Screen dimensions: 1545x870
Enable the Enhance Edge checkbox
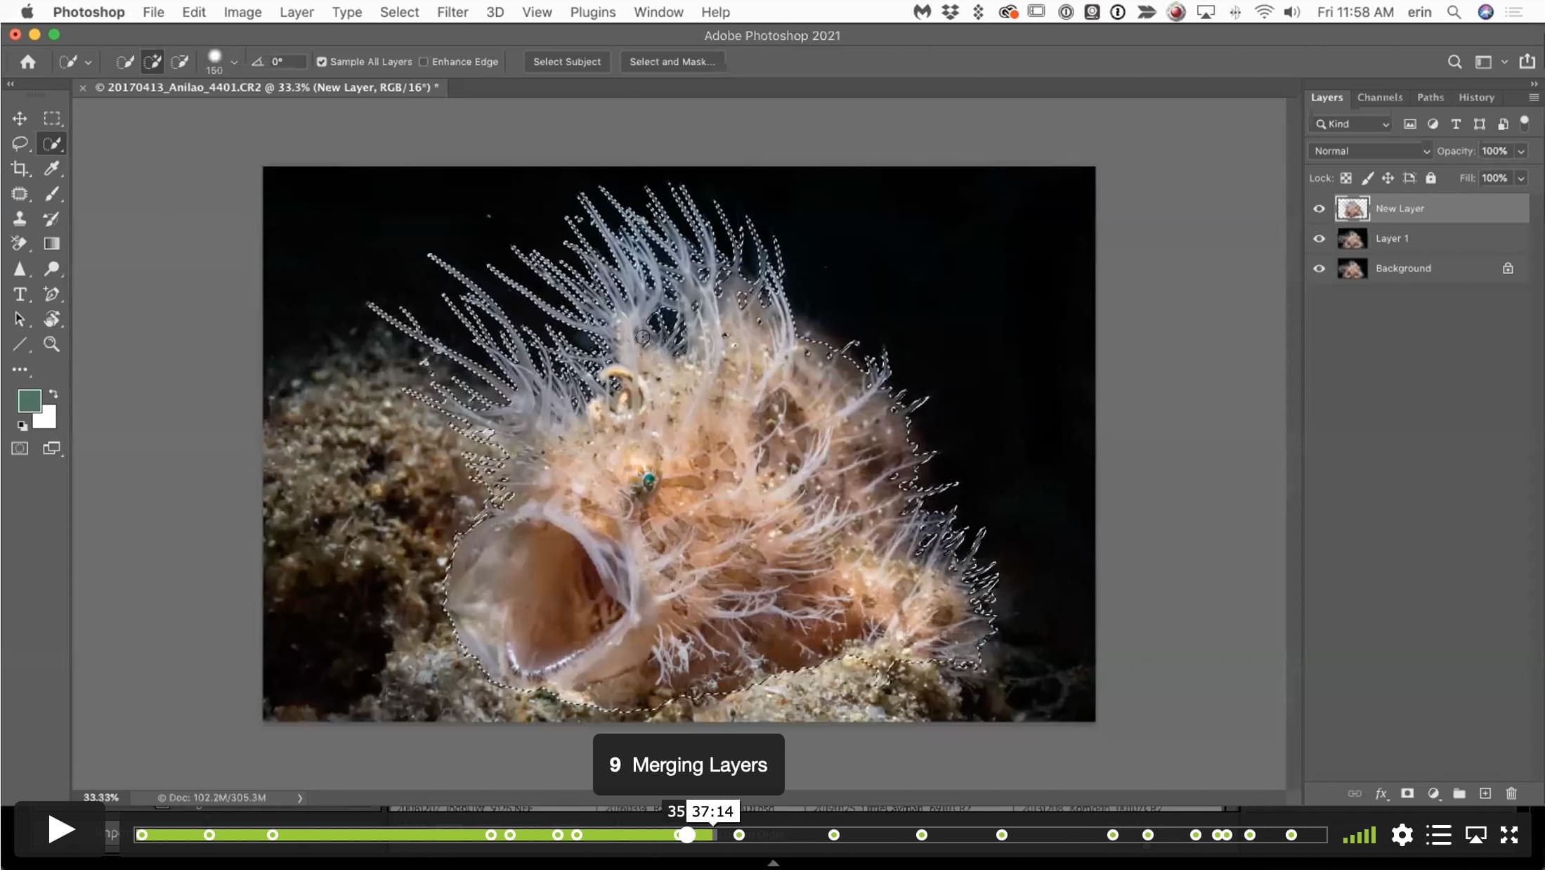pyautogui.click(x=424, y=62)
